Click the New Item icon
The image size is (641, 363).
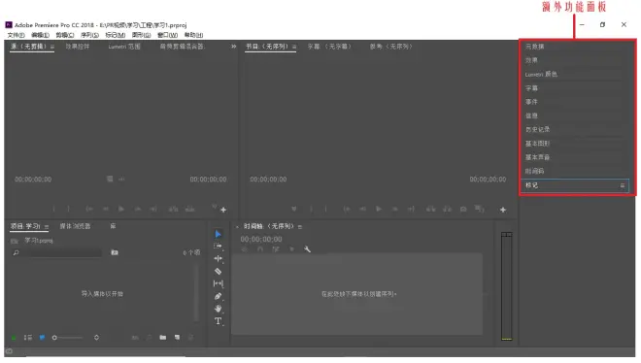[x=177, y=338]
